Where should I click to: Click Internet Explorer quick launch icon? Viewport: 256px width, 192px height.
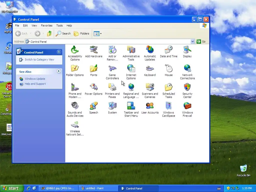pyautogui.click(x=29, y=188)
